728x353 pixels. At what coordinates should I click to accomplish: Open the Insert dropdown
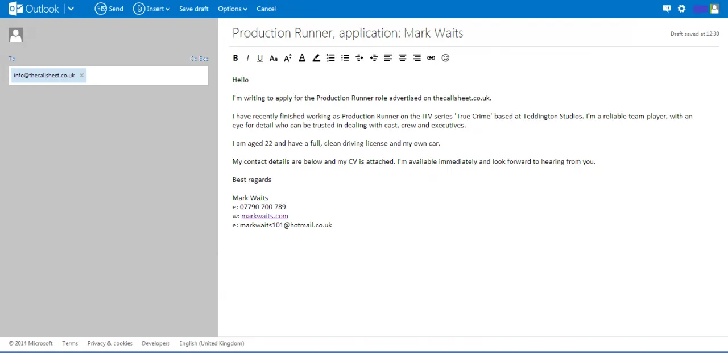coord(152,9)
